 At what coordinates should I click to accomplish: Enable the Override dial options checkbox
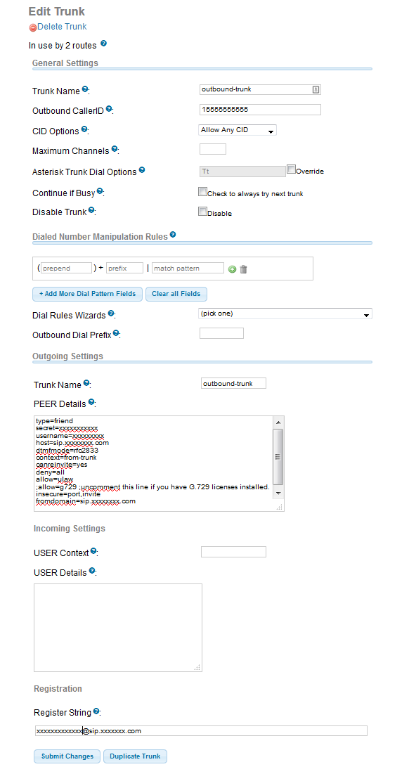coord(292,169)
